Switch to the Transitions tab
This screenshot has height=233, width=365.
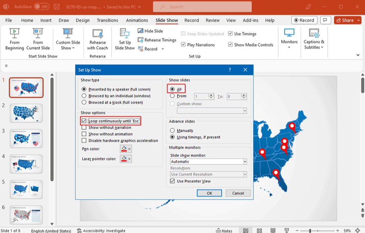pyautogui.click(x=107, y=20)
